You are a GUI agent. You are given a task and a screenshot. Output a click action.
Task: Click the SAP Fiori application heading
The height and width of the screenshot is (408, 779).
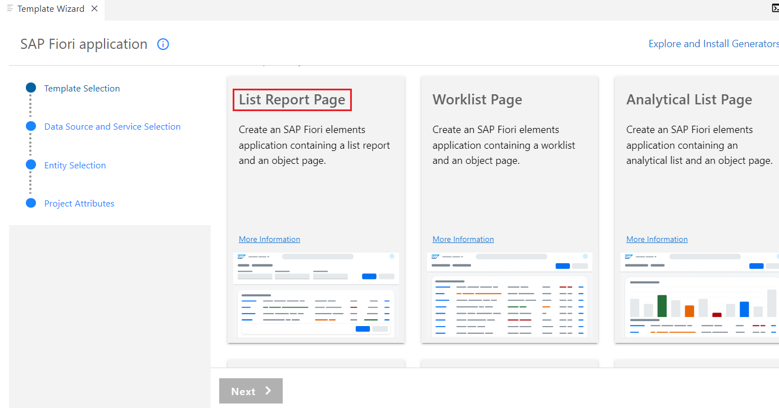pyautogui.click(x=84, y=44)
